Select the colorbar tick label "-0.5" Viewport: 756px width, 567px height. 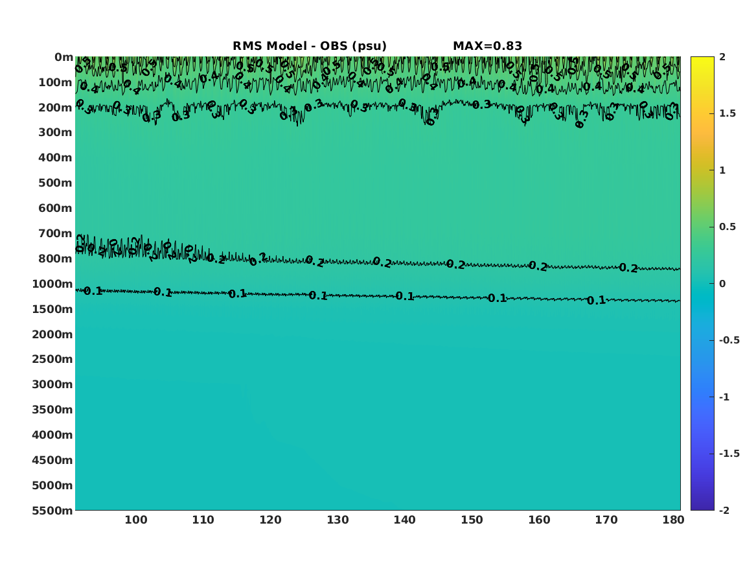tap(729, 340)
